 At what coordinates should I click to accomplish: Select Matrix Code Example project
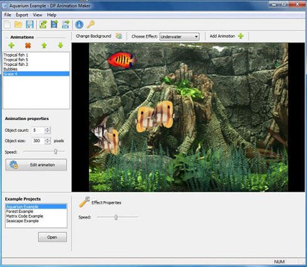(36, 216)
